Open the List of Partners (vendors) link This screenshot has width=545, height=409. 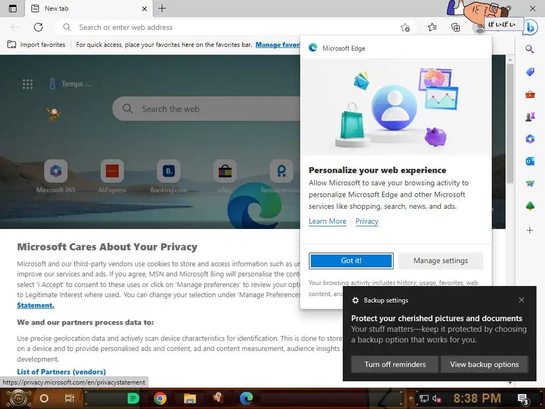(61, 371)
